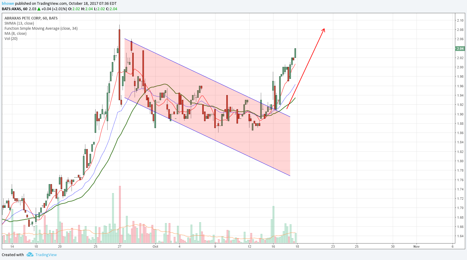Image resolution: width=467 pixels, height=260 pixels.
Task: Click the H:2.04 high value
Action: [x=87, y=9]
